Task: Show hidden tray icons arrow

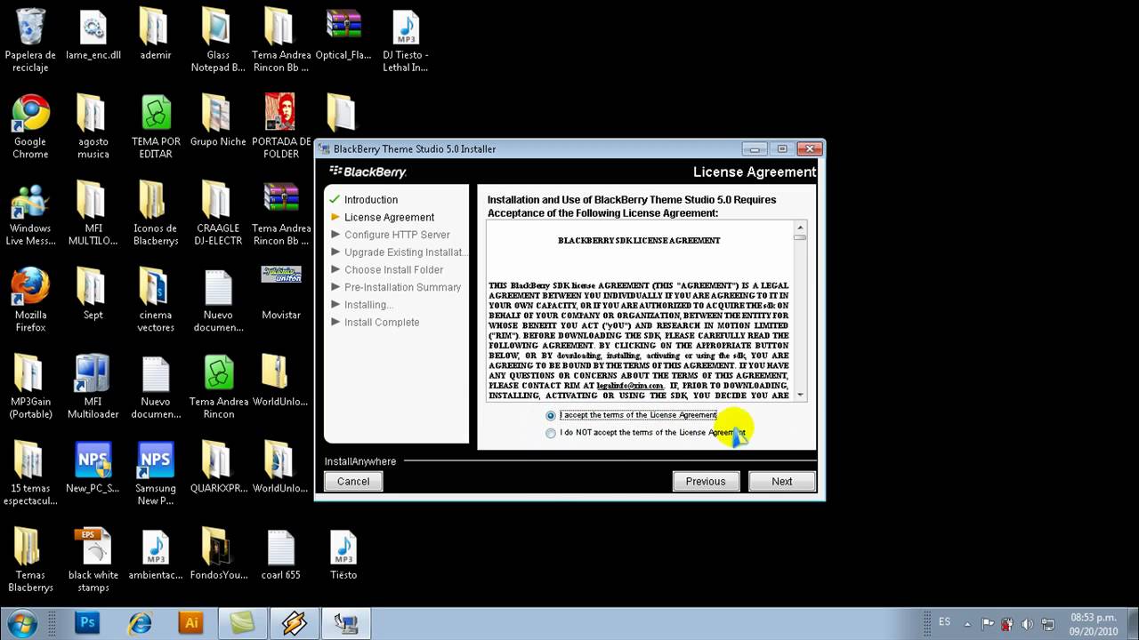Action: pyautogui.click(x=967, y=623)
